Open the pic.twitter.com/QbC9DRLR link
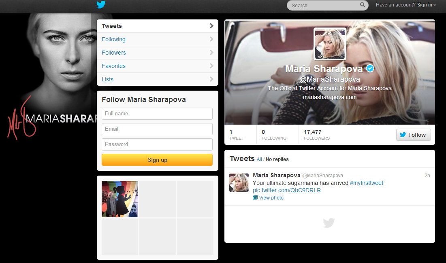The width and height of the screenshot is (446, 263). pos(287,190)
